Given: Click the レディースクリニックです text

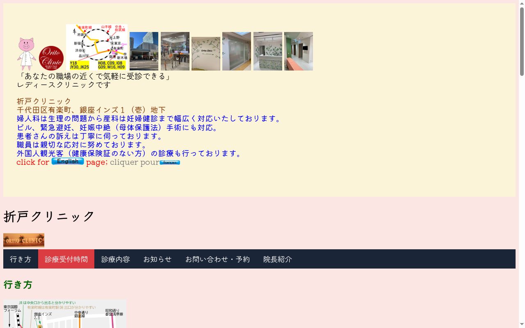Looking at the screenshot, I should [x=64, y=84].
